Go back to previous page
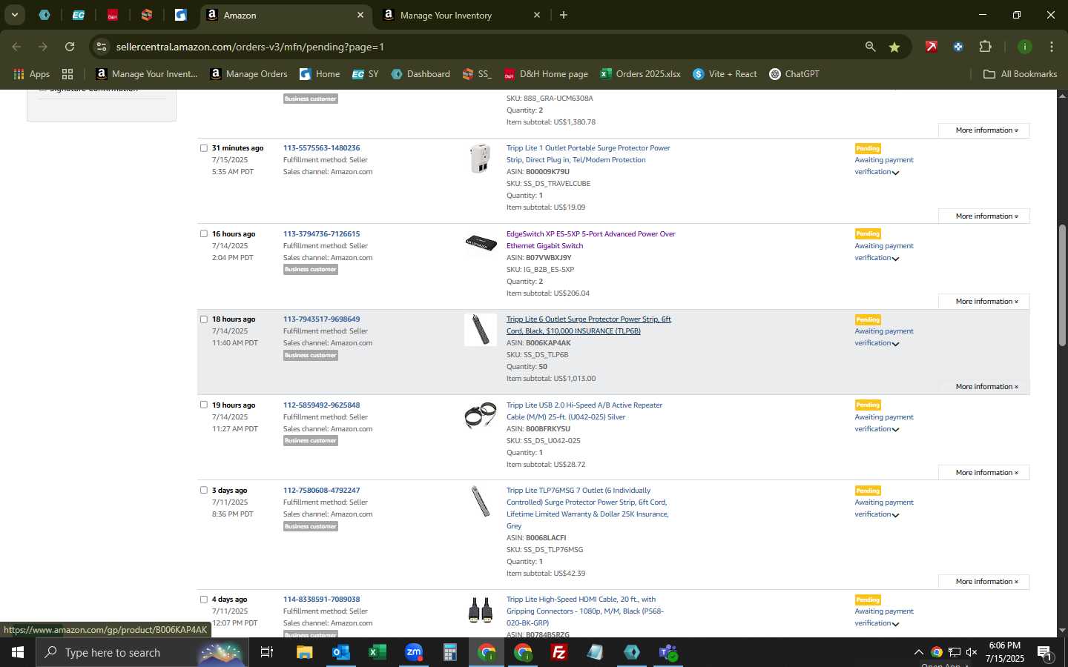The height and width of the screenshot is (667, 1068). (x=16, y=47)
